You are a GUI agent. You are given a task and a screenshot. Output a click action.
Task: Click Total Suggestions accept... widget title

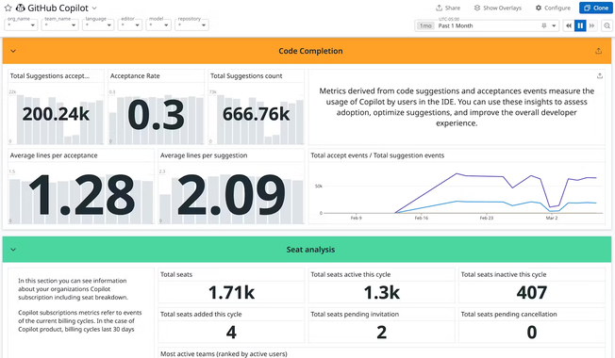[50, 76]
